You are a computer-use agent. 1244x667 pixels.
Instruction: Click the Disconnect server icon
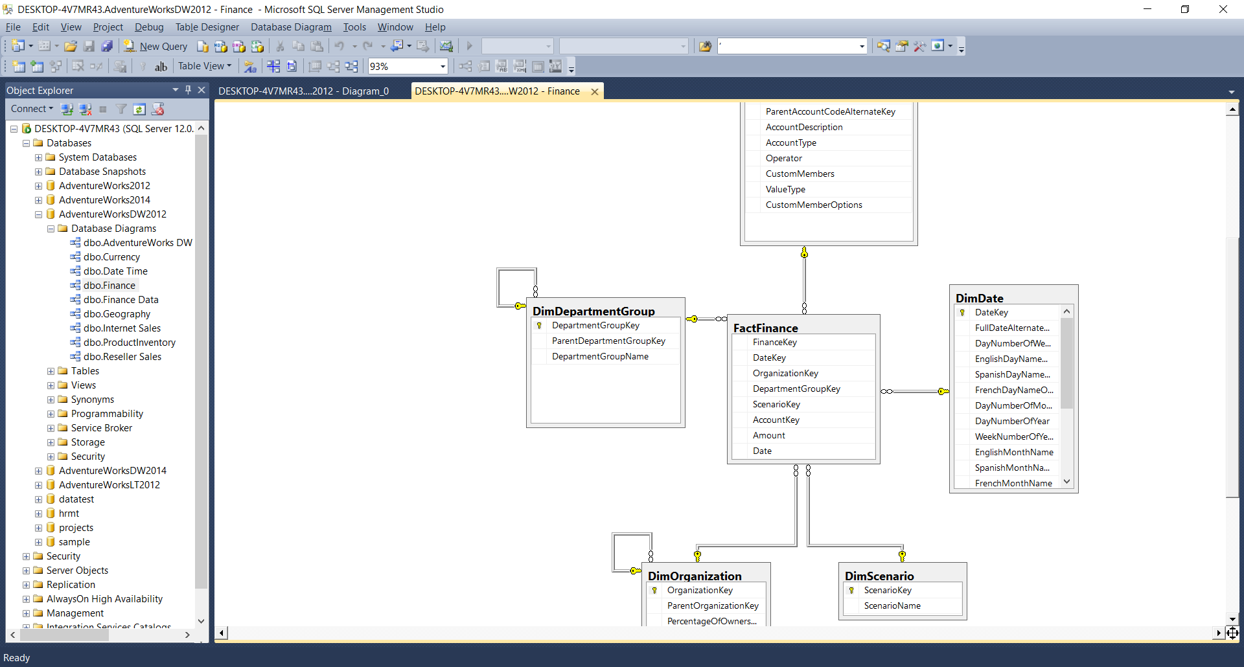(85, 109)
